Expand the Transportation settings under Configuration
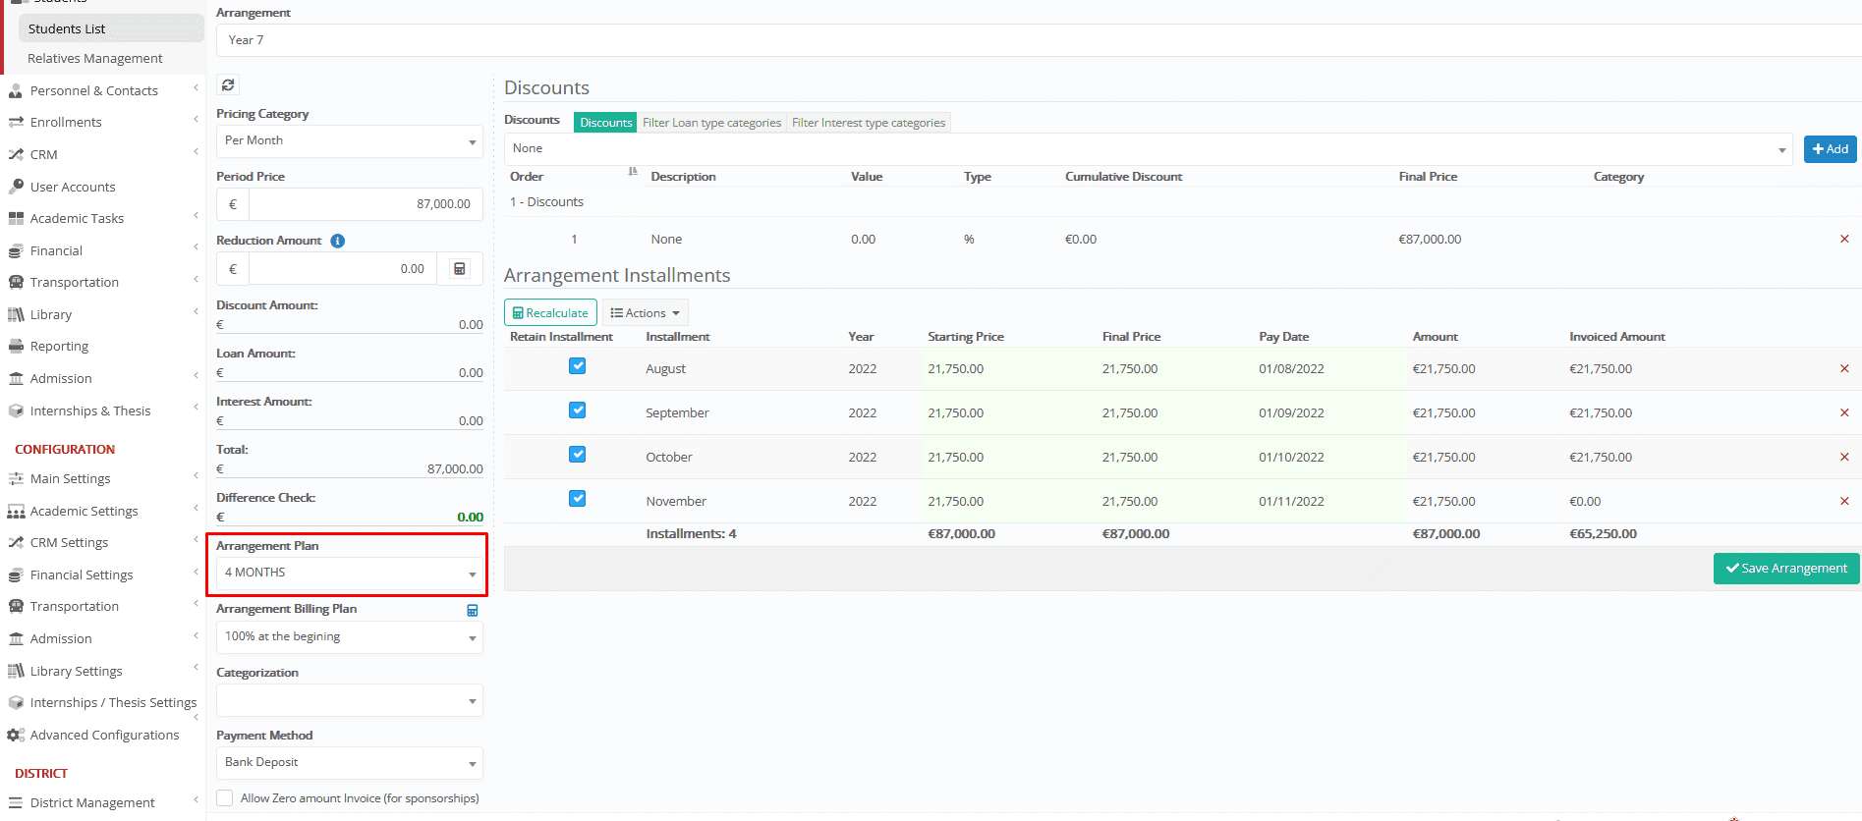Image resolution: width=1862 pixels, height=821 pixels. 75,607
